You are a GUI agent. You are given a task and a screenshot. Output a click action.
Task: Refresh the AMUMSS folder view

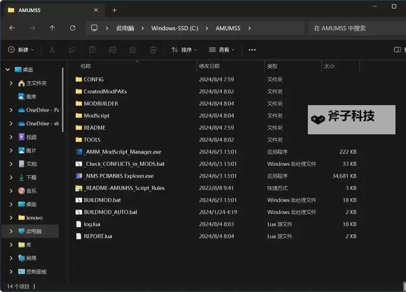(72, 28)
